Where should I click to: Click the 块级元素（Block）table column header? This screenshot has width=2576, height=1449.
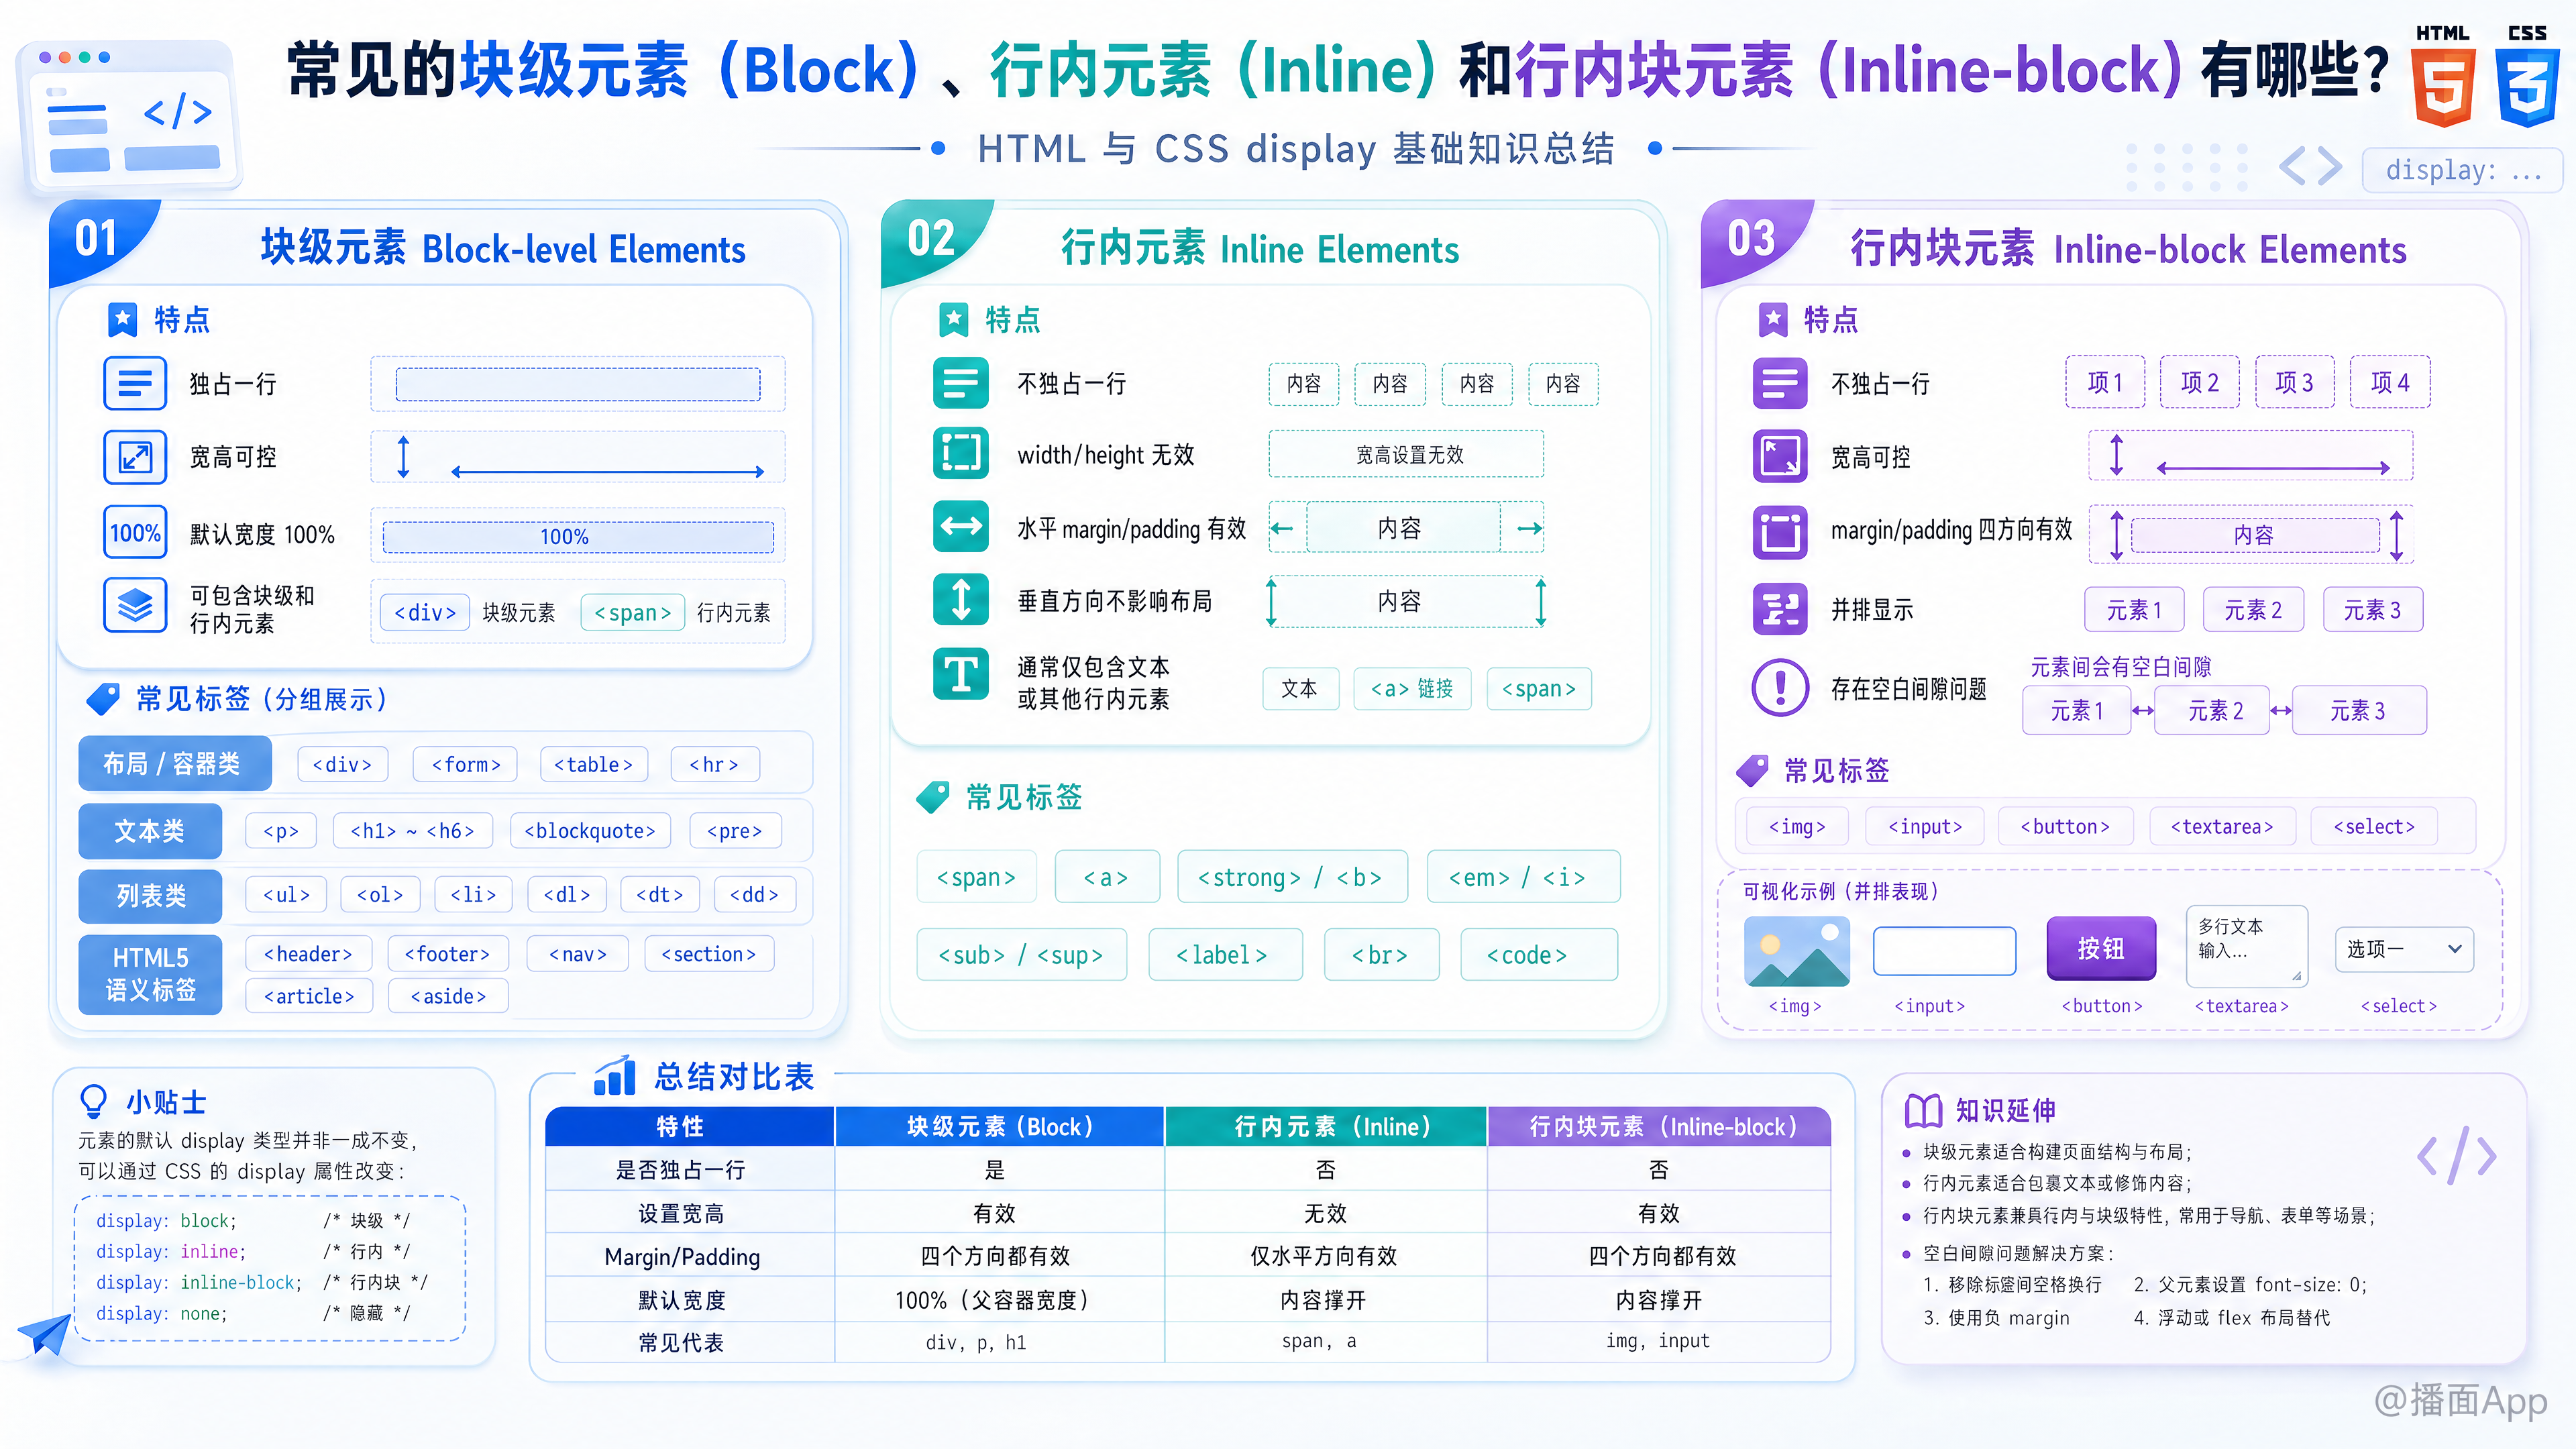999,1127
